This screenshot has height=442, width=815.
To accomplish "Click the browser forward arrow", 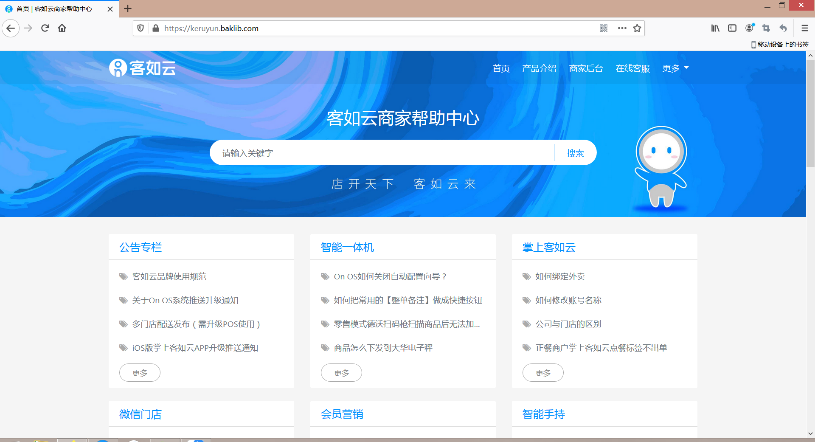I will 28,28.
